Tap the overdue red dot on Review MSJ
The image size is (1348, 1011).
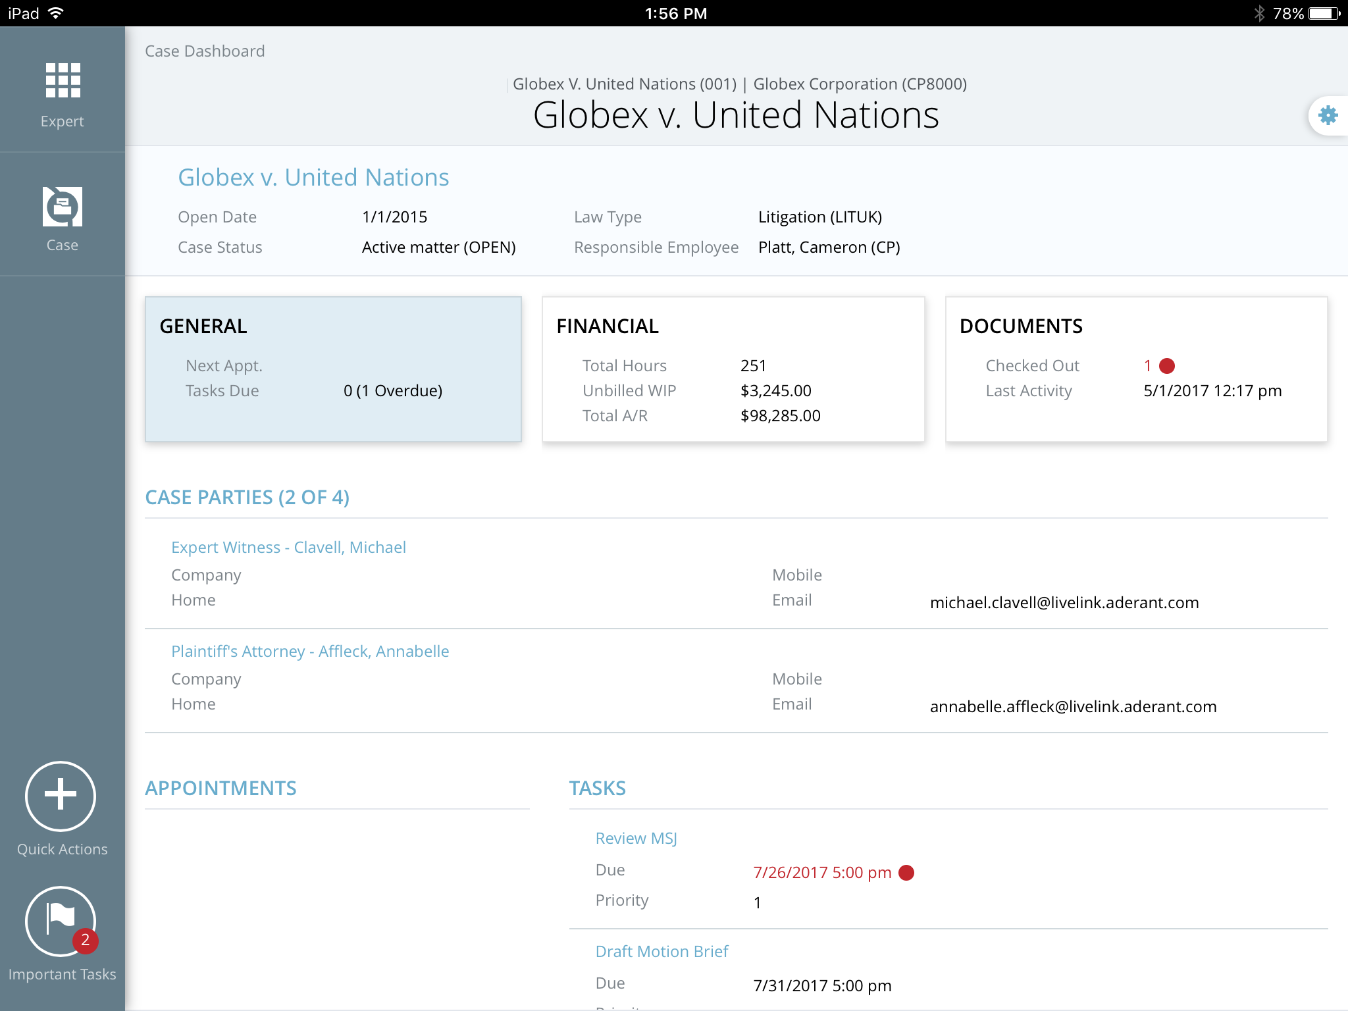[x=906, y=873]
